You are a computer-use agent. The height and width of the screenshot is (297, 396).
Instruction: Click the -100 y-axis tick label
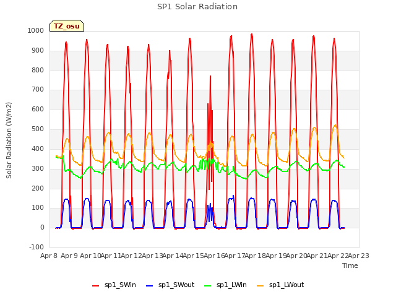click(37, 247)
